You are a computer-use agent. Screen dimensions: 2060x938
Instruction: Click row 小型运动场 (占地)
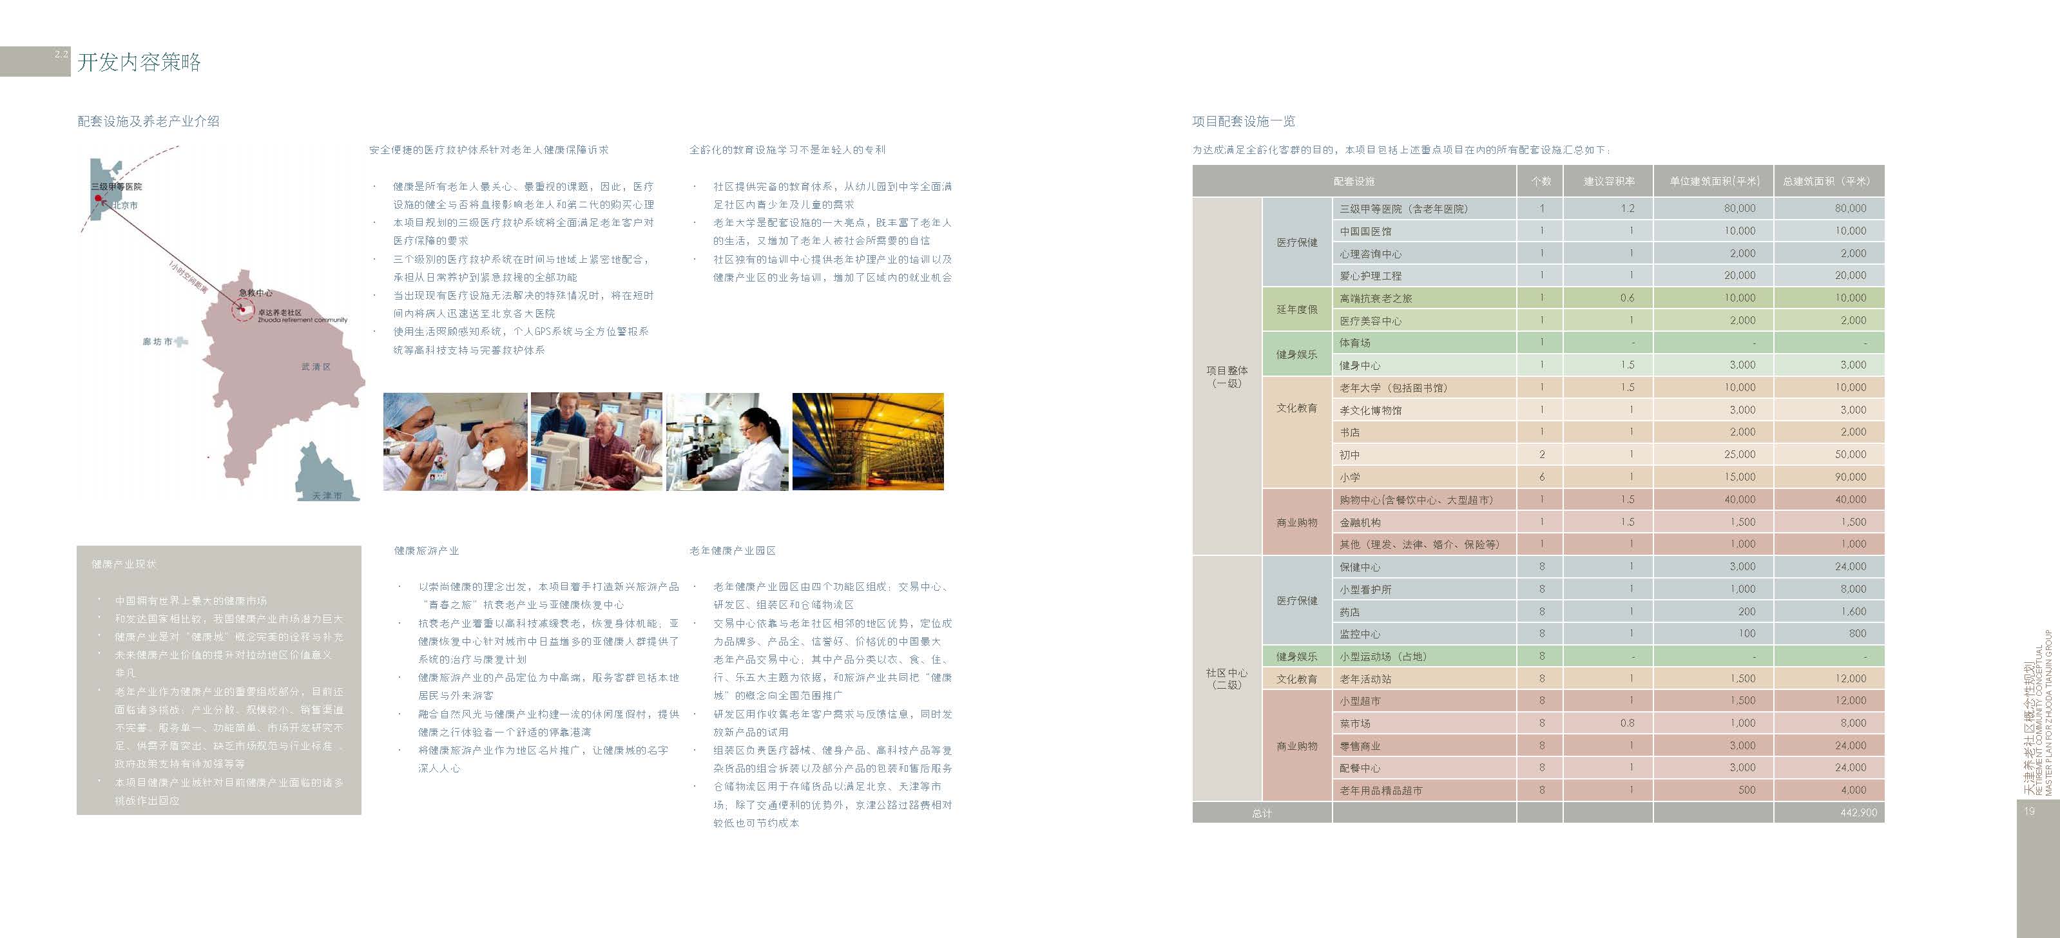[x=1608, y=656]
